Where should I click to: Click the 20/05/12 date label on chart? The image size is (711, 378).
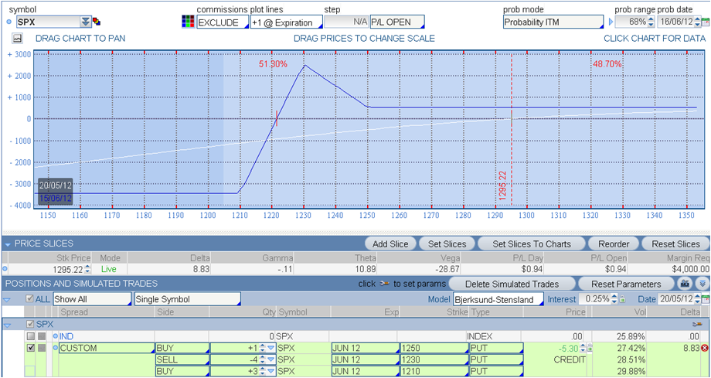click(56, 186)
